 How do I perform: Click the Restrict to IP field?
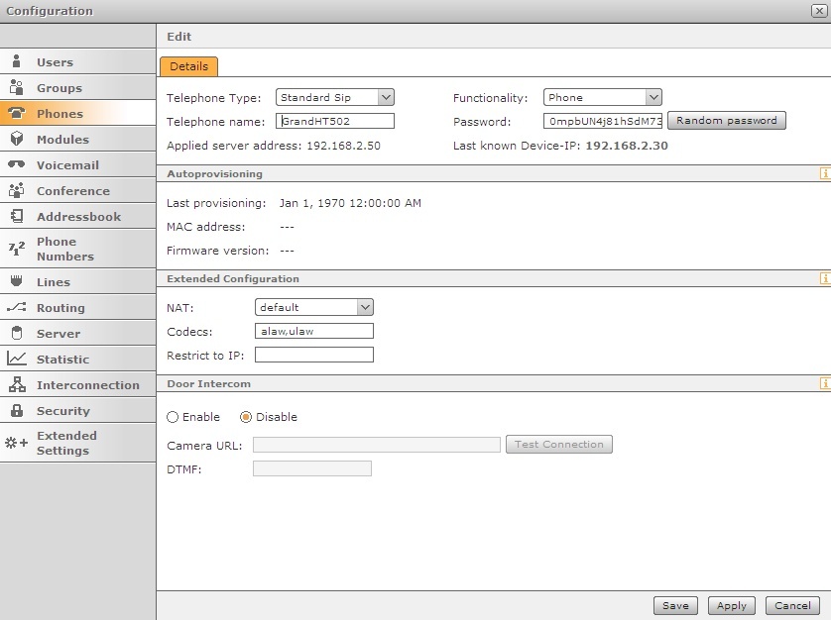click(x=314, y=355)
